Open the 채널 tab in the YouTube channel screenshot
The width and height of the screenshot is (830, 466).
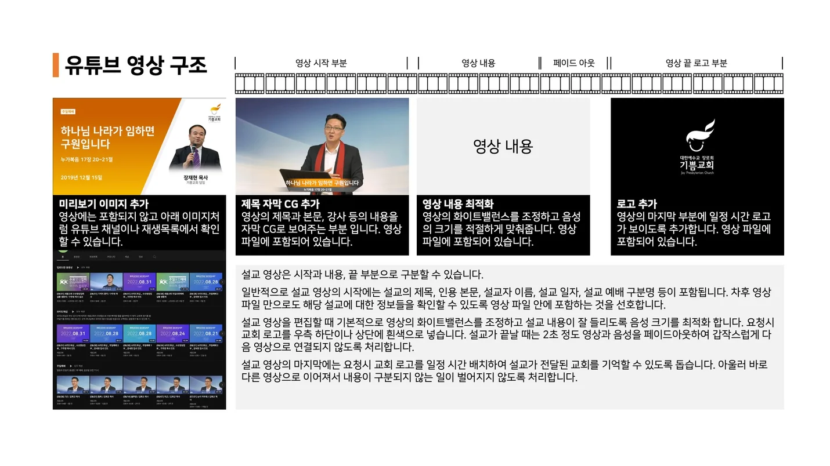click(127, 257)
